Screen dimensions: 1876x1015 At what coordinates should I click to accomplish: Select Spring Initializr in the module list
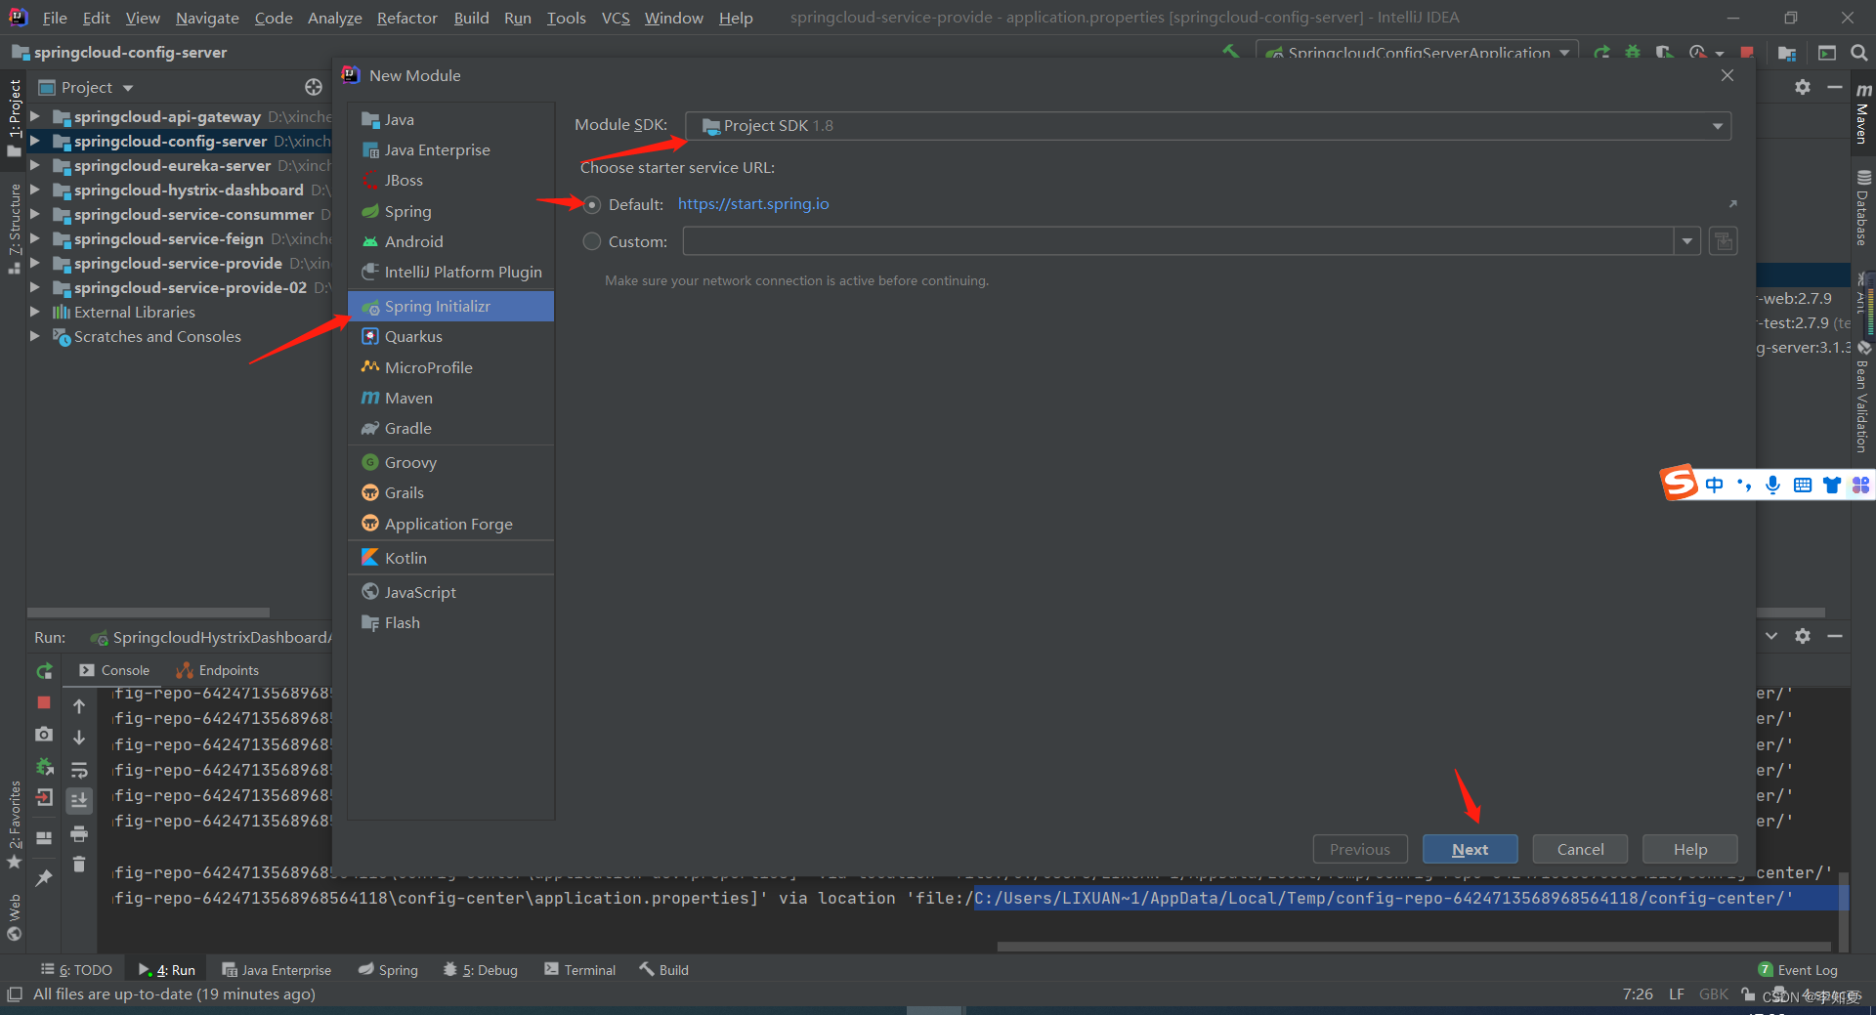click(x=451, y=306)
